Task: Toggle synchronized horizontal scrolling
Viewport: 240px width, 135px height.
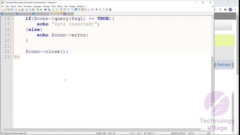Action: coord(64,9)
